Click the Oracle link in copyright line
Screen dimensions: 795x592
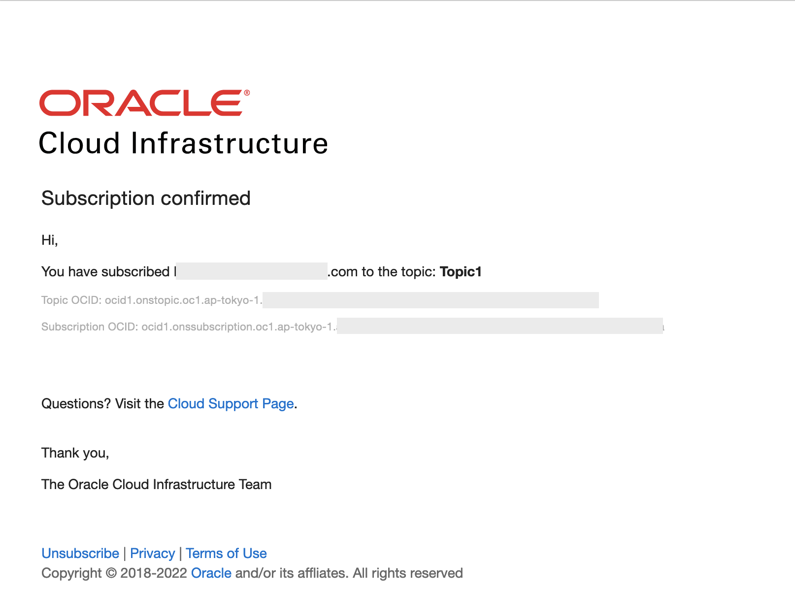211,573
